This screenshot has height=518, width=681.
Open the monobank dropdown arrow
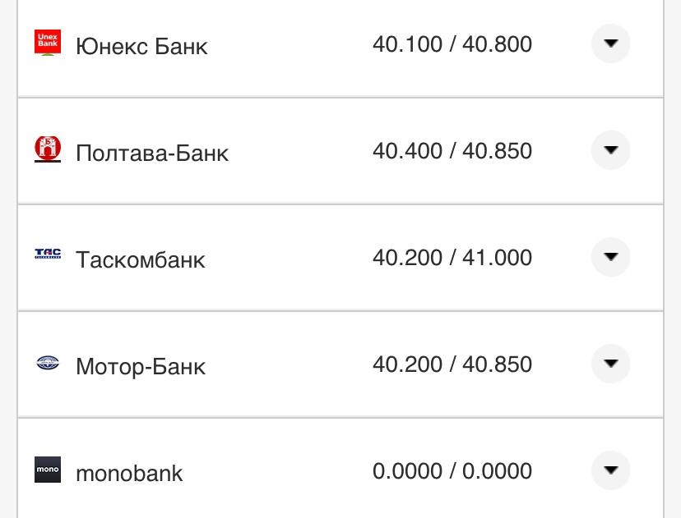tap(610, 470)
